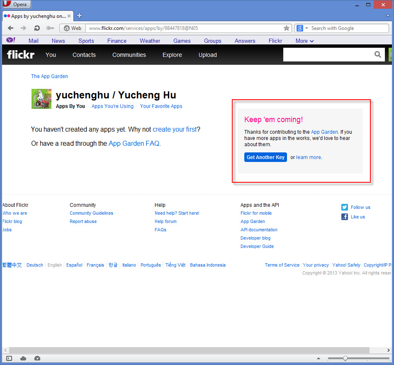Open the search engine dropdown arrow
Viewport: 394px width, 365px height.
click(306, 28)
